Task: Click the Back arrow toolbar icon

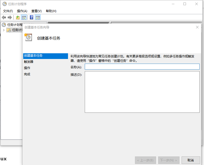Action: click(4, 17)
